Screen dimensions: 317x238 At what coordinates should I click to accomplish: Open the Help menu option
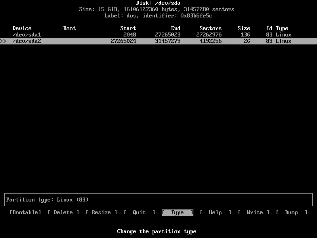click(215, 212)
